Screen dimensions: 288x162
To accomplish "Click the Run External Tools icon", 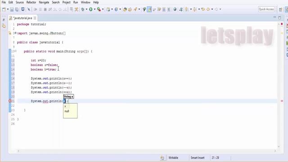I will [99, 9].
